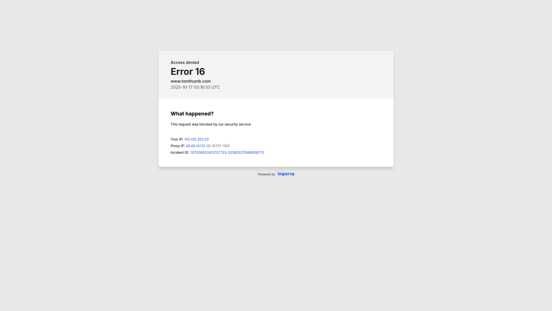Click the www.tomthumb.com domain text
Viewport: 552px width, 311px height.
click(191, 81)
